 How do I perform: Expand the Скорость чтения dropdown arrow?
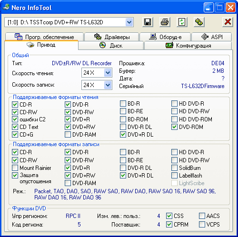pyautogui.click(x=108, y=73)
